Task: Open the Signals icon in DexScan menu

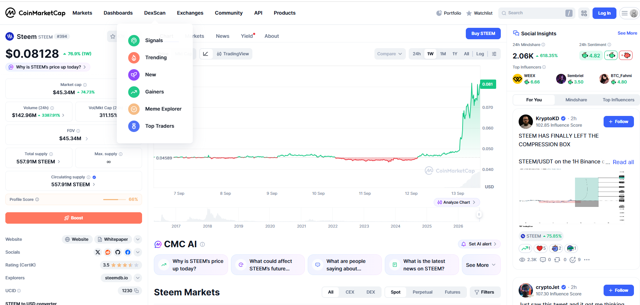Action: tap(134, 40)
